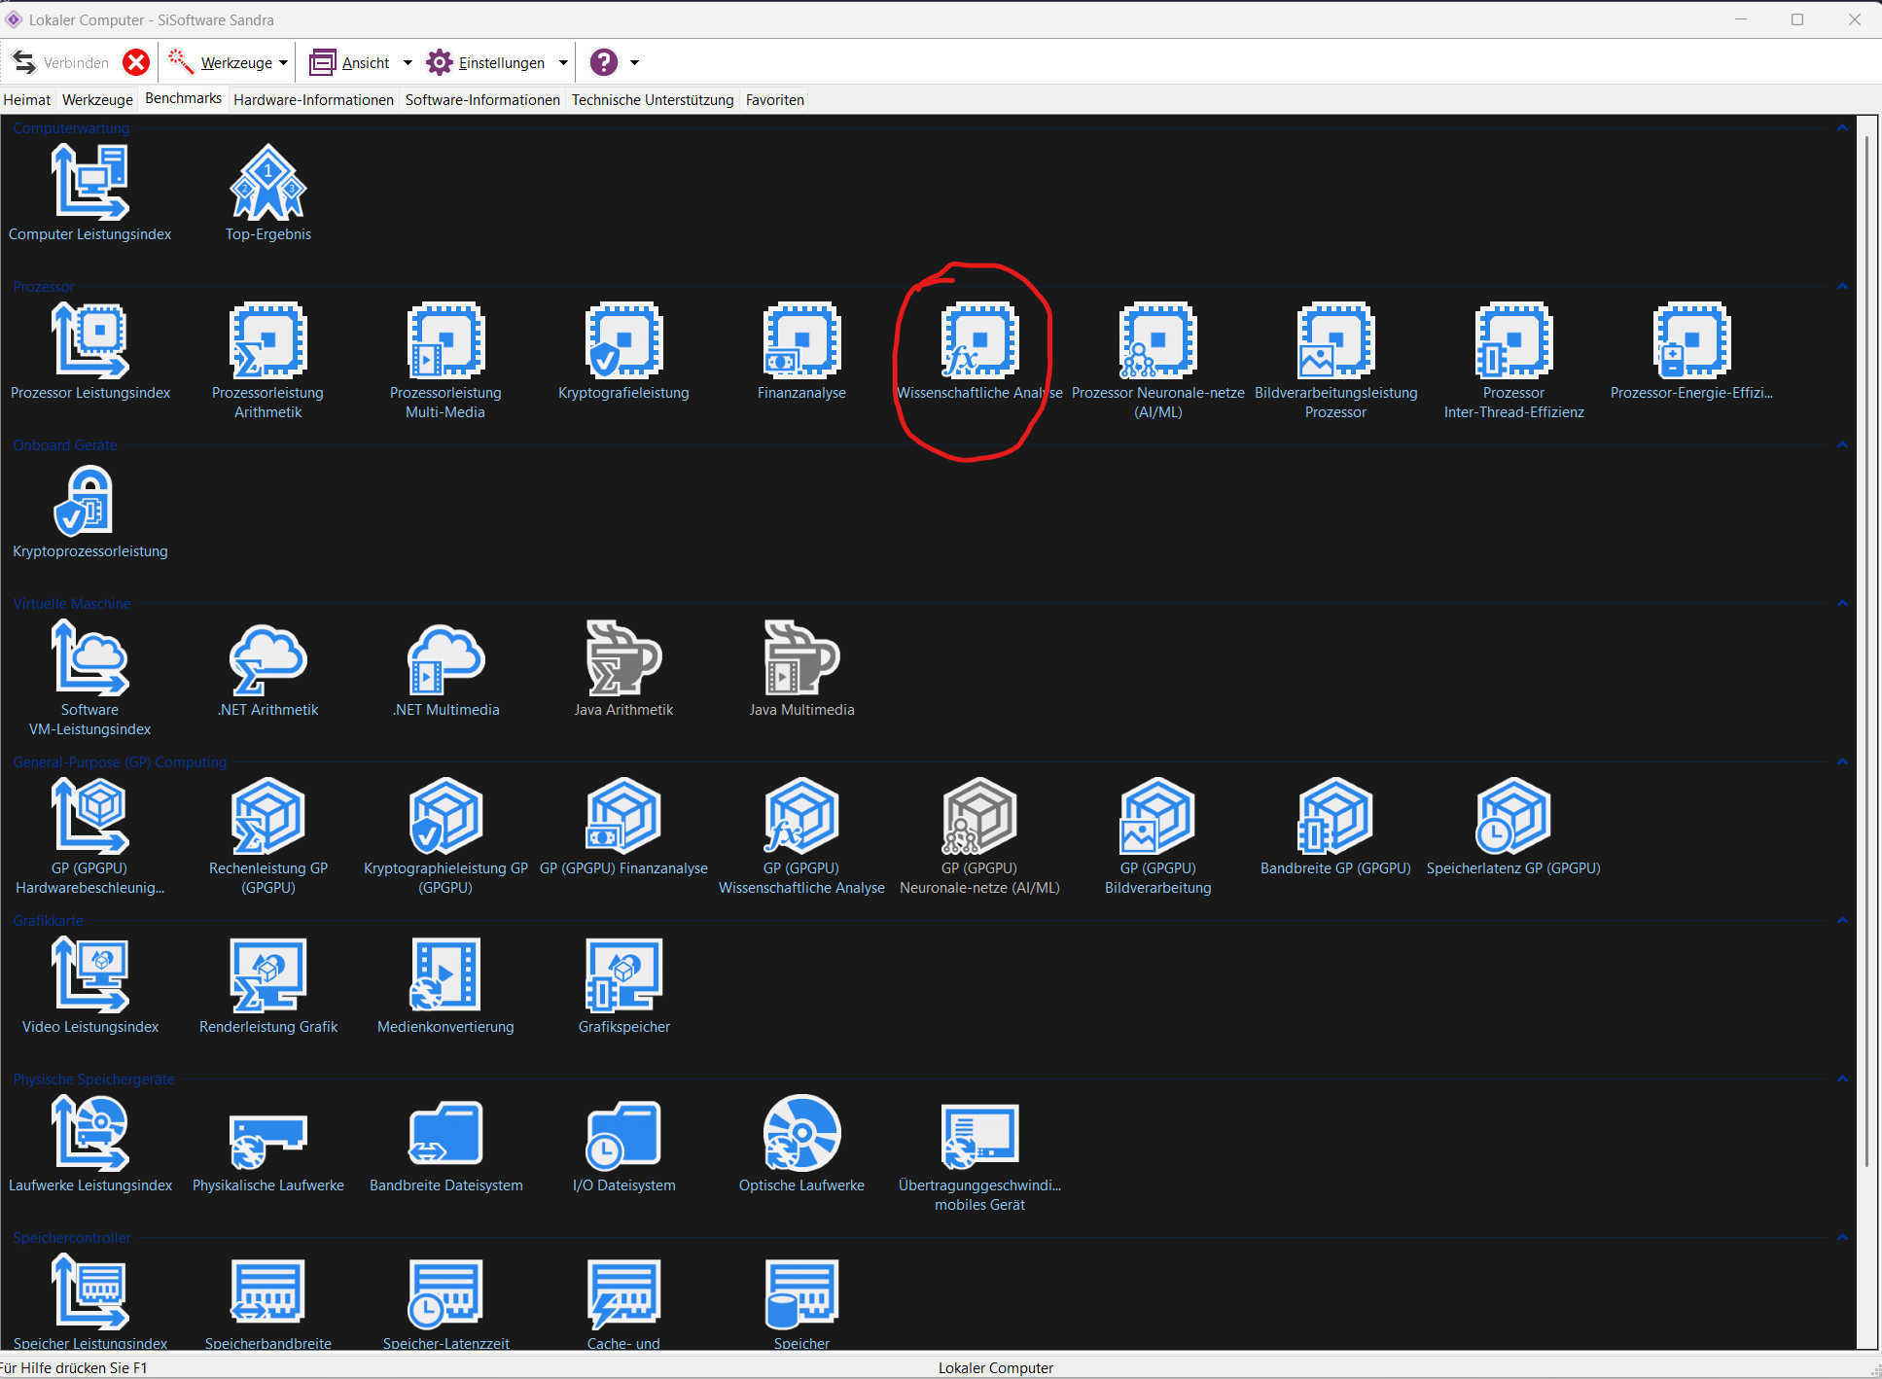Open the Kryptoprozessorleistung benchmark
The image size is (1882, 1379).
tap(89, 500)
